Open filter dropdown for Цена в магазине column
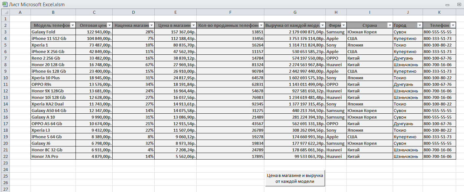464x192 pixels. pyautogui.click(x=194, y=25)
